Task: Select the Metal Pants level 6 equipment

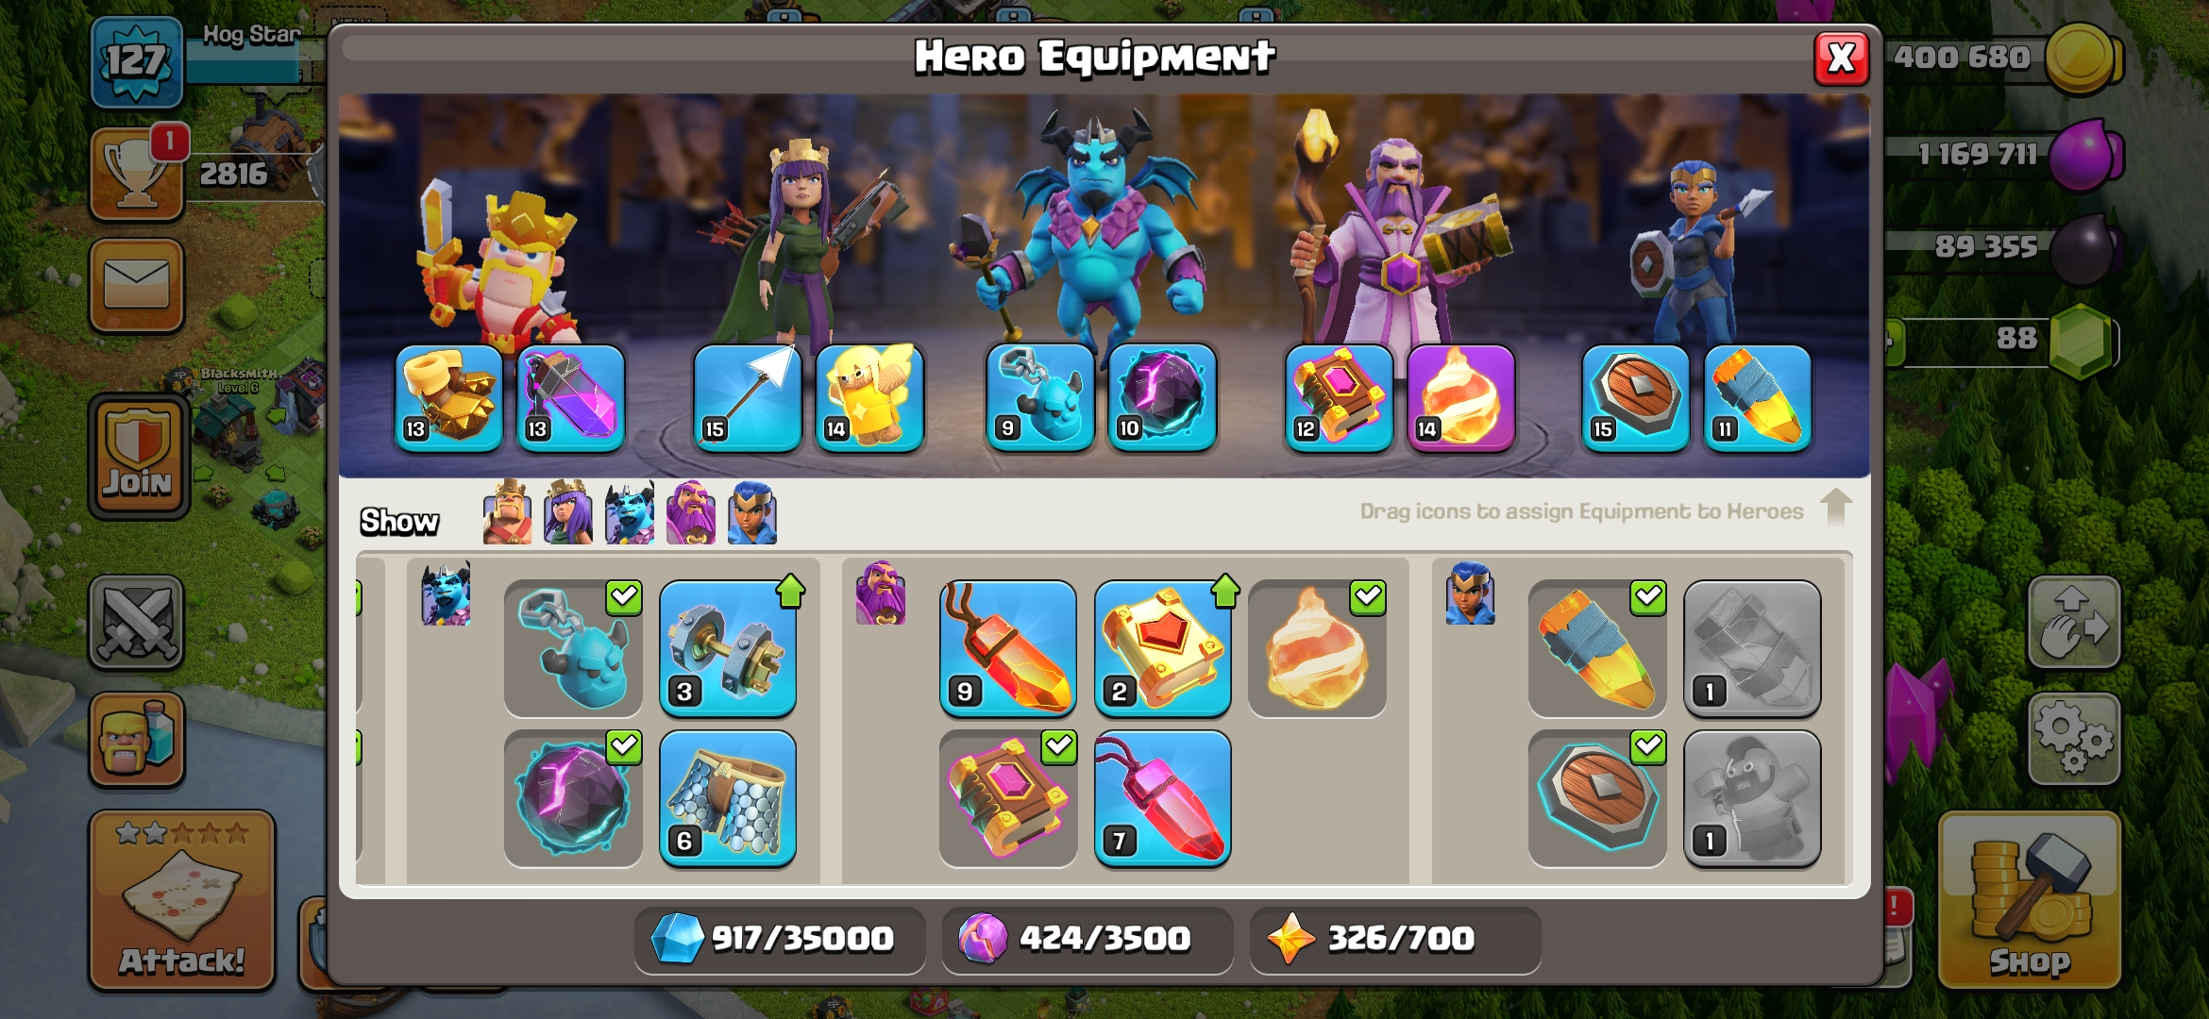Action: pos(728,798)
